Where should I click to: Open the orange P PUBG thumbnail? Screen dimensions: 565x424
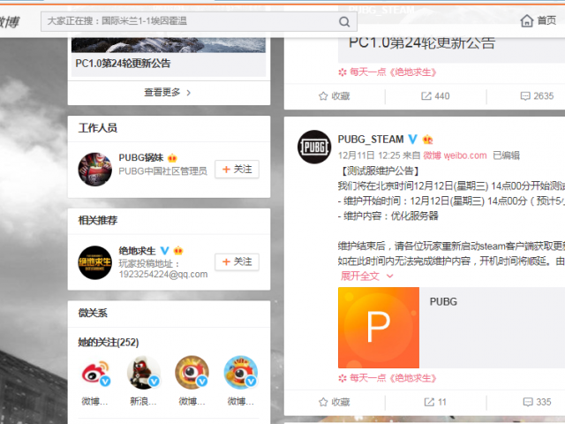(379, 328)
